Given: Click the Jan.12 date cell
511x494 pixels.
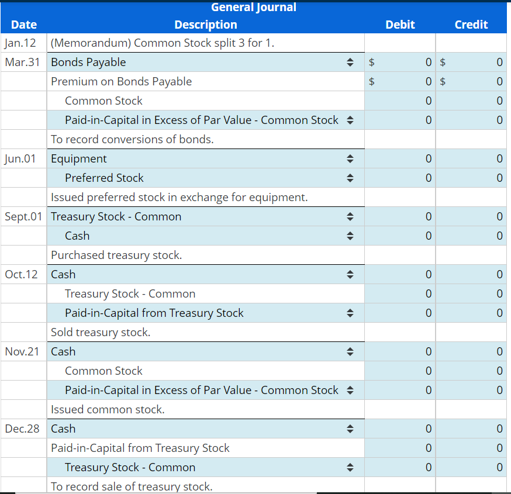Looking at the screenshot, I should point(24,43).
